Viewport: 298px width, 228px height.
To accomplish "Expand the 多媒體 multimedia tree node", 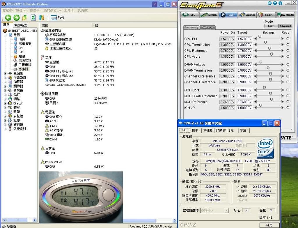I will (5, 91).
